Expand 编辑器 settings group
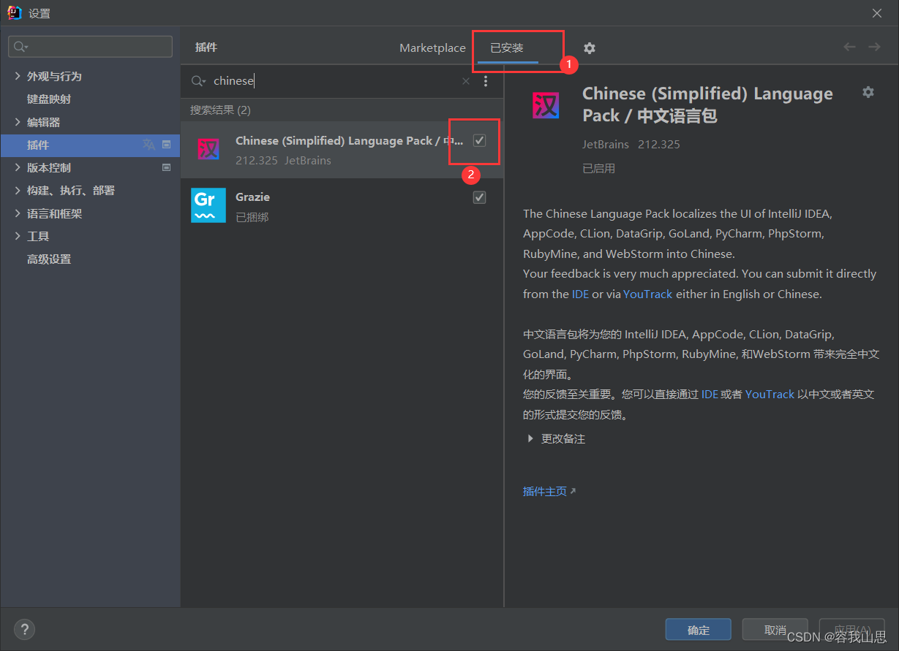 coord(18,122)
